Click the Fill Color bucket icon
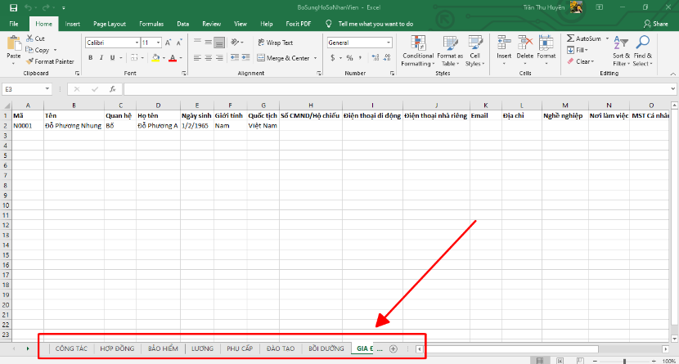 (x=155, y=58)
